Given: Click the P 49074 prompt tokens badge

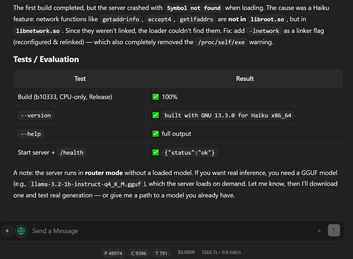Looking at the screenshot, I should (114, 253).
